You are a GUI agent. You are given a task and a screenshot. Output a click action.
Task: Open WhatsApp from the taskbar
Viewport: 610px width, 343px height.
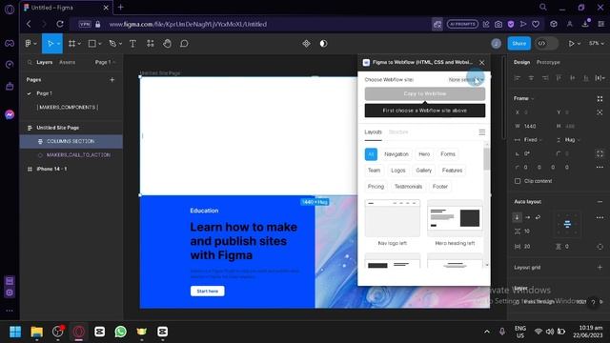(x=121, y=332)
